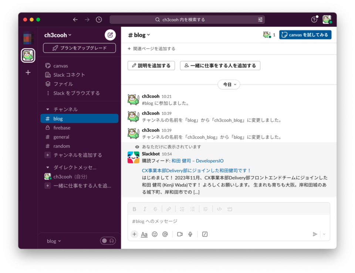Open the slash commands shortcut icon
The image size is (355, 273).
[204, 234]
